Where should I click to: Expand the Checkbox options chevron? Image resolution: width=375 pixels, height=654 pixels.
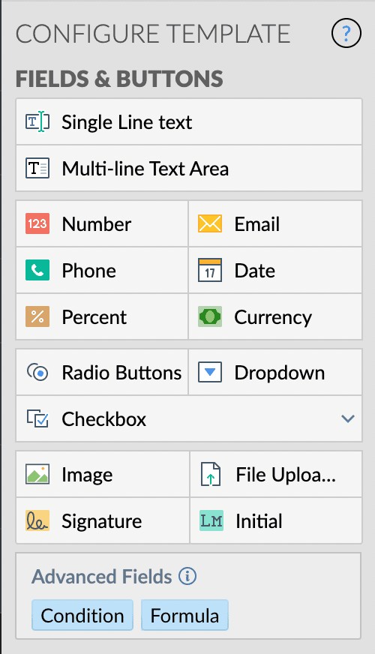348,418
